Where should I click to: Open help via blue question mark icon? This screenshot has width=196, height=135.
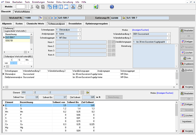pyautogui.click(x=112, y=7)
